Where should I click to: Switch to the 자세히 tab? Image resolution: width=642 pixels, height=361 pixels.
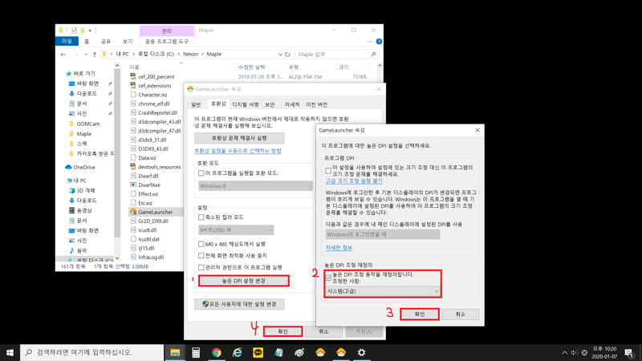click(x=292, y=105)
